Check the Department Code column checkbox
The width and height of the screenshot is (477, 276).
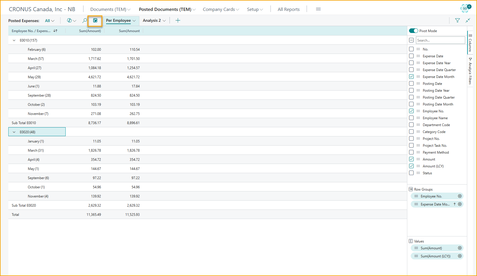point(411,125)
